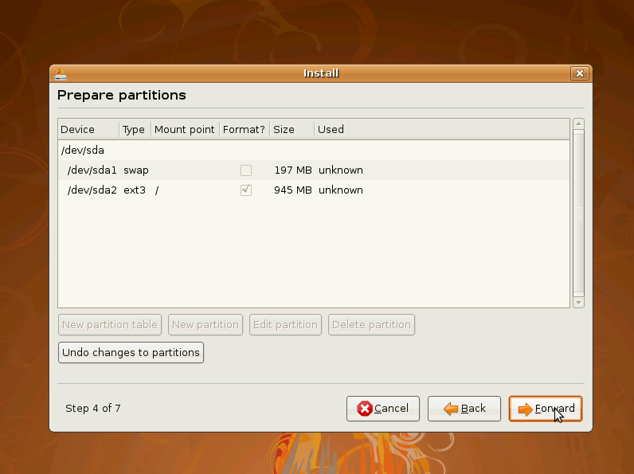This screenshot has width=634, height=474.
Task: Click the partition list scrollbar handle
Action: click(x=578, y=213)
